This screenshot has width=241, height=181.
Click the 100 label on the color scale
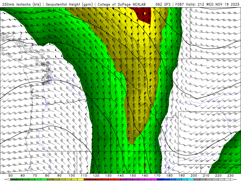72,176
